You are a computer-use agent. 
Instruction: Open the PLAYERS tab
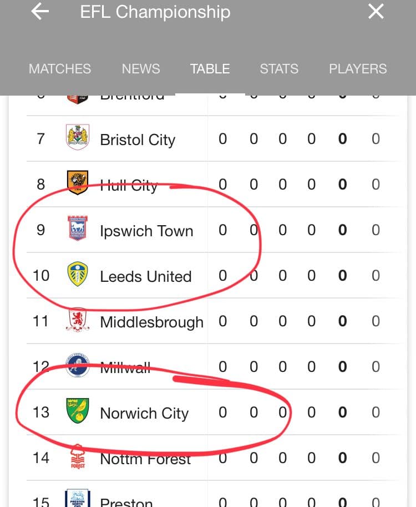(358, 69)
